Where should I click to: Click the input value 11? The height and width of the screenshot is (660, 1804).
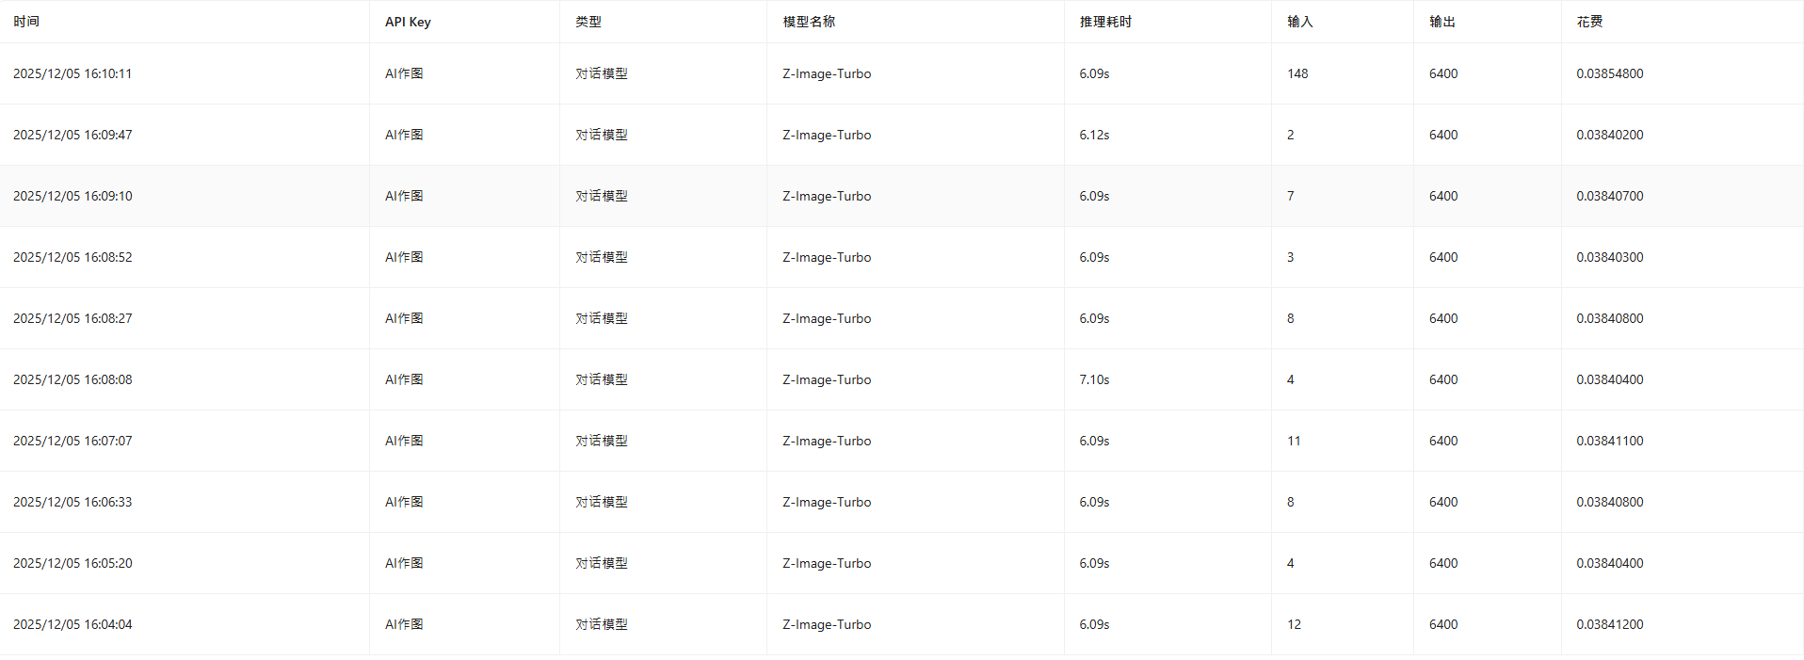1294,441
